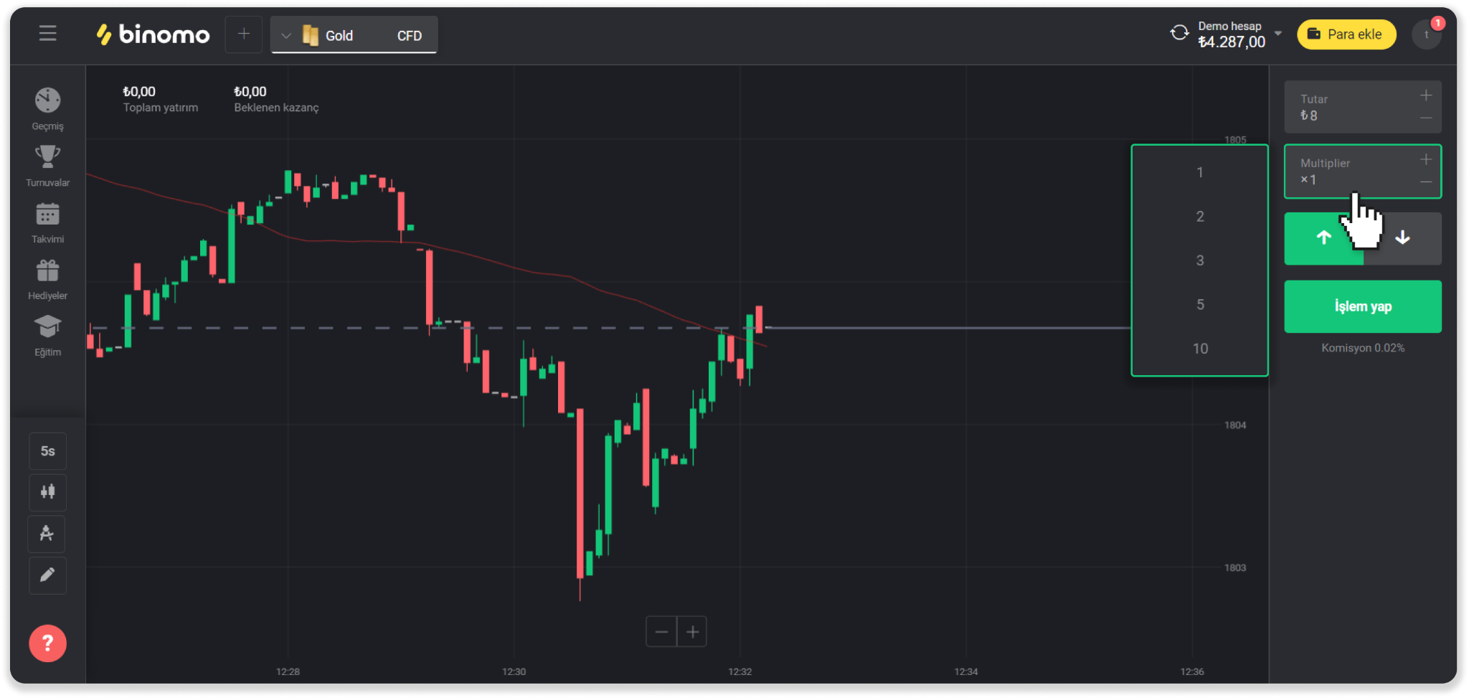Select the down direction arrow
Viewport: 1469px width, 698px height.
tap(1402, 238)
